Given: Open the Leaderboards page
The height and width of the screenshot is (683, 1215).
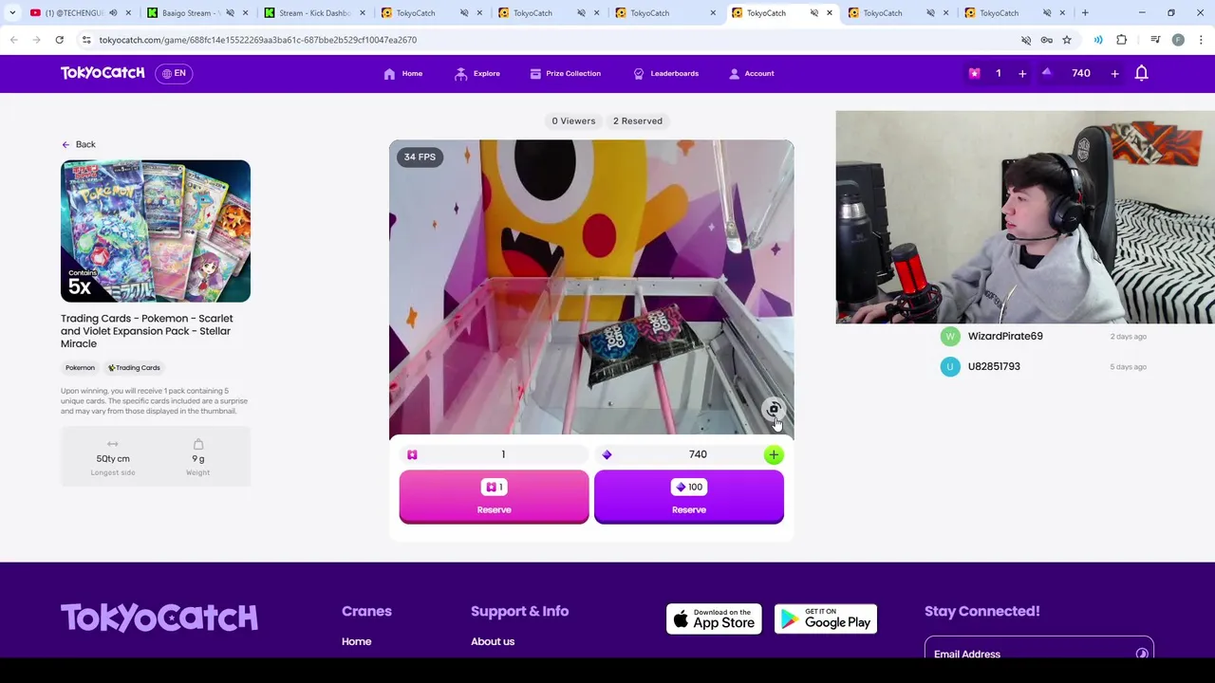Looking at the screenshot, I should (x=665, y=73).
